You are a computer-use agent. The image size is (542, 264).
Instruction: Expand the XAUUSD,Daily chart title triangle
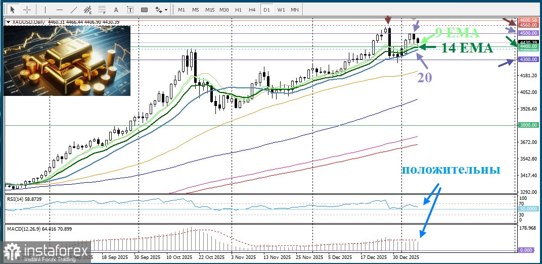[8, 22]
